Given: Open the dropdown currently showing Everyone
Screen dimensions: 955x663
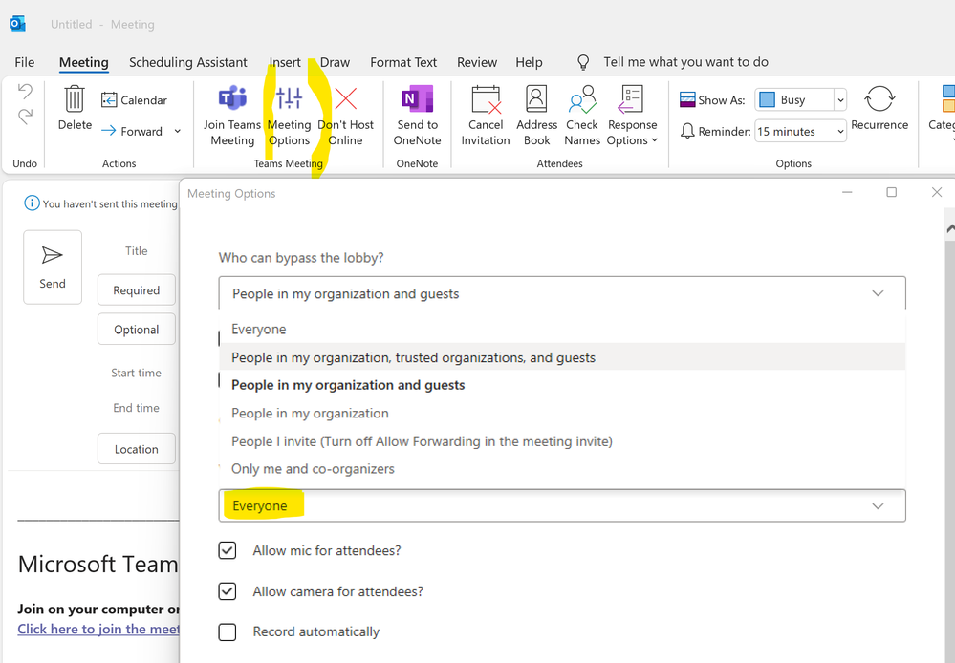Looking at the screenshot, I should pos(562,506).
